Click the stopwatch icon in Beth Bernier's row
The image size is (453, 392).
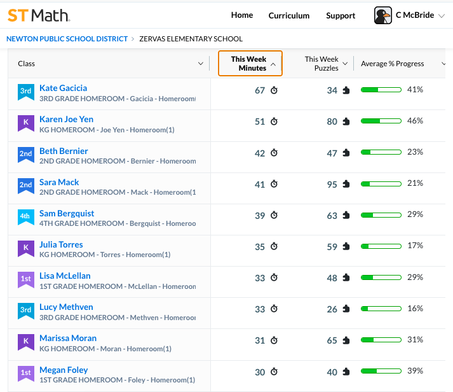pos(274,153)
